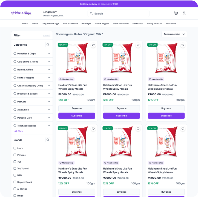The width and height of the screenshot is (198, 197).
Task: Open the Beverages menu item
Action: pos(86,23)
